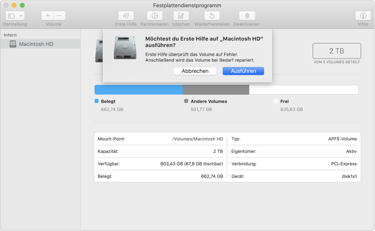
Task: Click the 'PCI-Express' connection value
Action: [x=344, y=164]
